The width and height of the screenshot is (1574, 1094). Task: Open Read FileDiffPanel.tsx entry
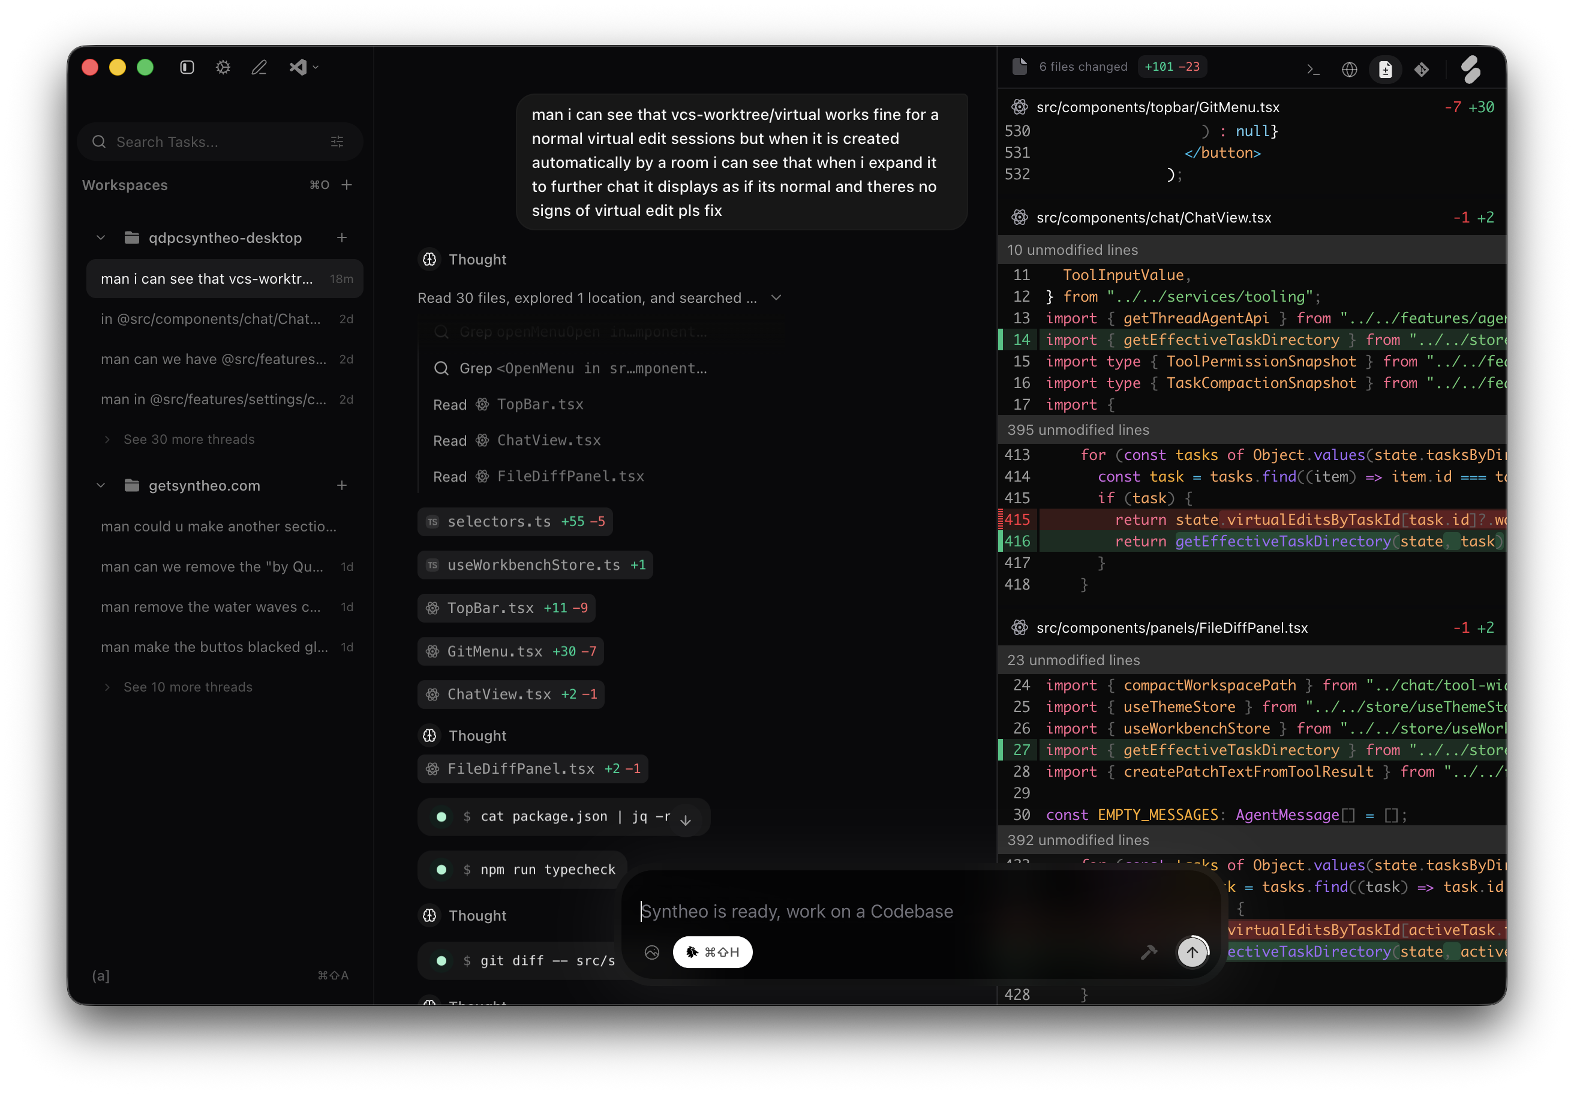pyautogui.click(x=538, y=476)
